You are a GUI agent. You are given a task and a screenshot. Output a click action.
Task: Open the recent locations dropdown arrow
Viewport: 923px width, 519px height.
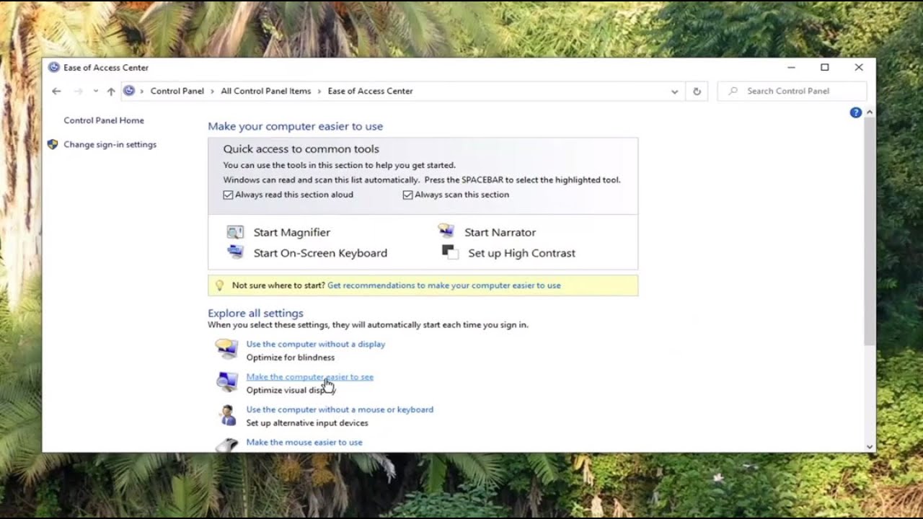coord(95,91)
